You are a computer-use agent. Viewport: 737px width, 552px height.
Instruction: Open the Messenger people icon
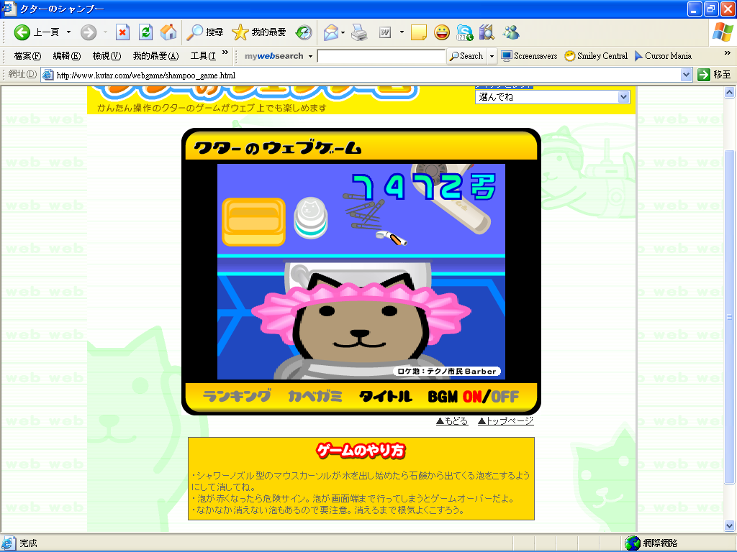point(511,32)
